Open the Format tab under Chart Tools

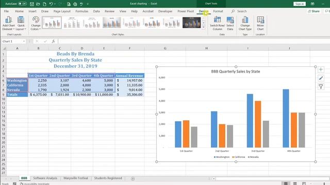tap(218, 11)
